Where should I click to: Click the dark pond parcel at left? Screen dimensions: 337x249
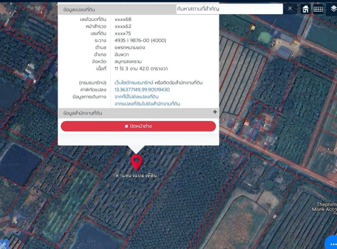pyautogui.click(x=19, y=163)
